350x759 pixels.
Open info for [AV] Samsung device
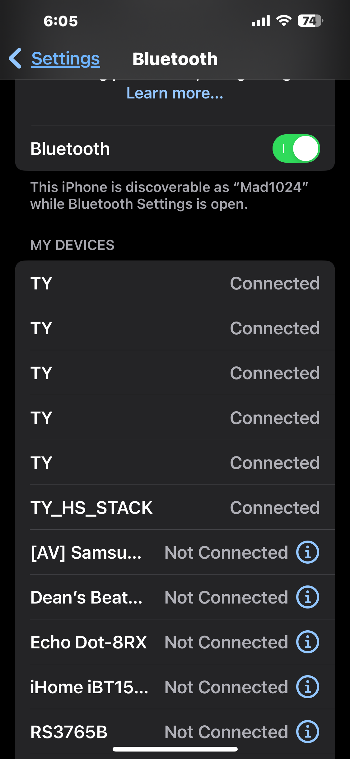click(307, 552)
